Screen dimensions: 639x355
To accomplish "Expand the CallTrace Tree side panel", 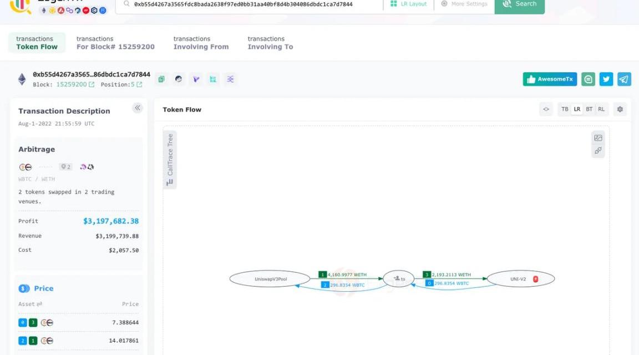I will click(x=170, y=160).
